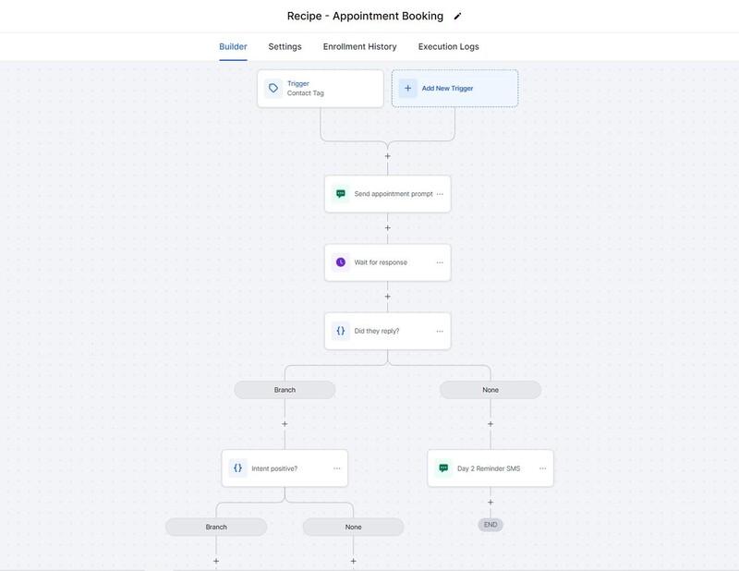Add a step under the lower None pill
This screenshot has height=571, width=739.
[354, 561]
